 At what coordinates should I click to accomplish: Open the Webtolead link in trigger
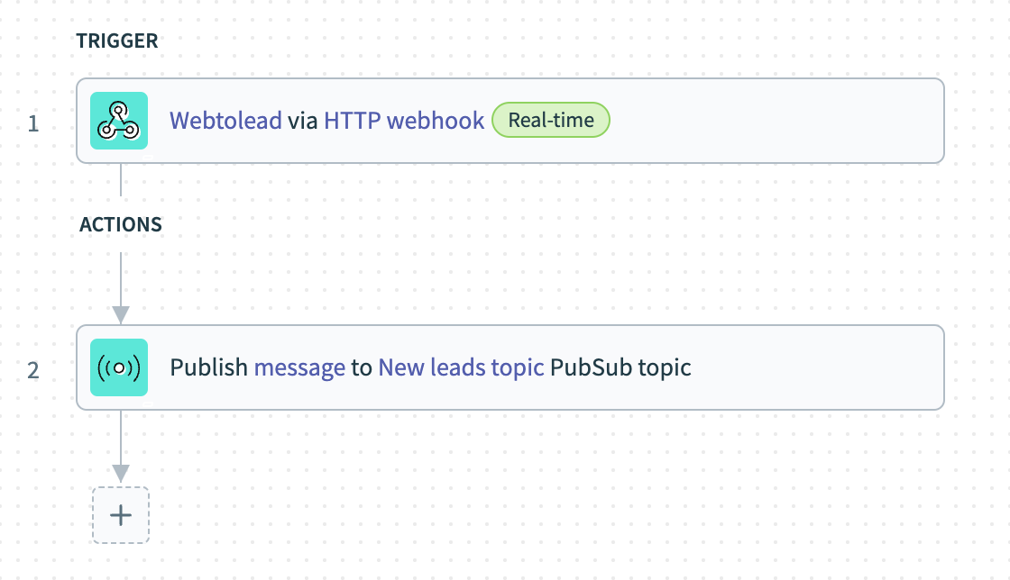pyautogui.click(x=225, y=121)
